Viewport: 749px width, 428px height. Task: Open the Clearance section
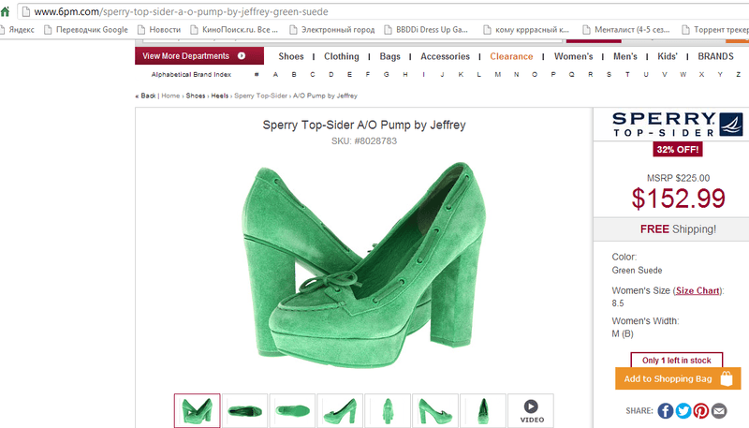coord(511,56)
